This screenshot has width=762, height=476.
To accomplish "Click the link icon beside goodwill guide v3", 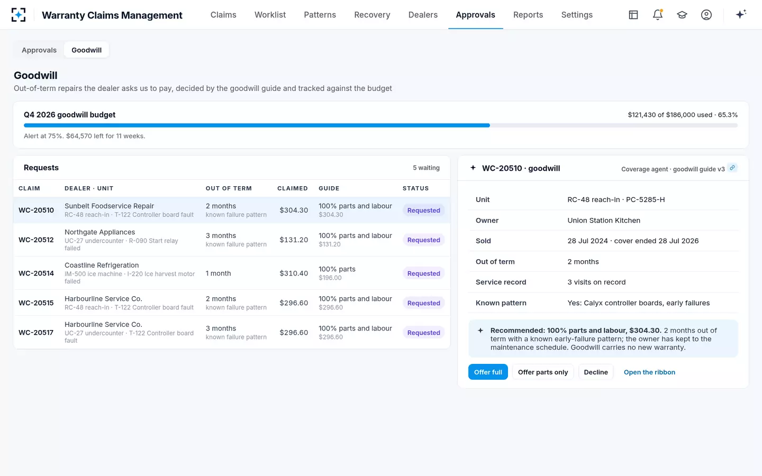I will [x=732, y=168].
